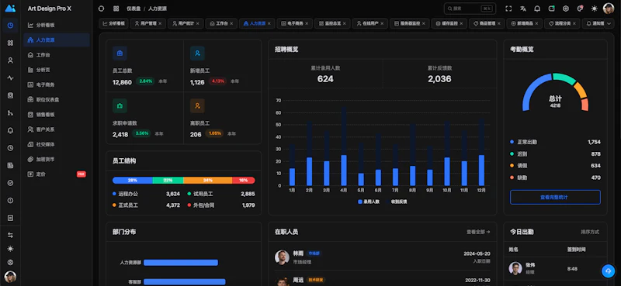Click the 正常出勤 legend row
The height and width of the screenshot is (286, 621).
[x=555, y=142]
